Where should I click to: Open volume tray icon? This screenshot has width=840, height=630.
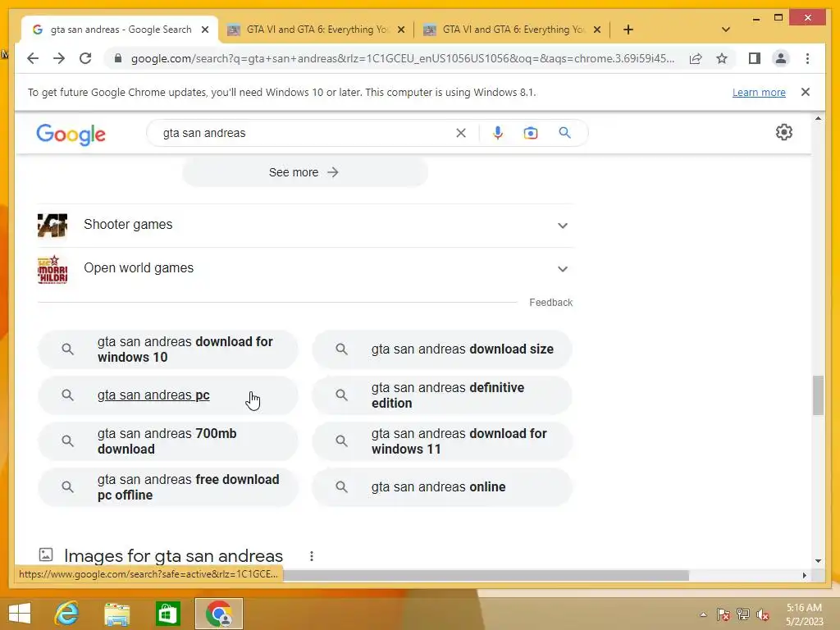tap(763, 614)
